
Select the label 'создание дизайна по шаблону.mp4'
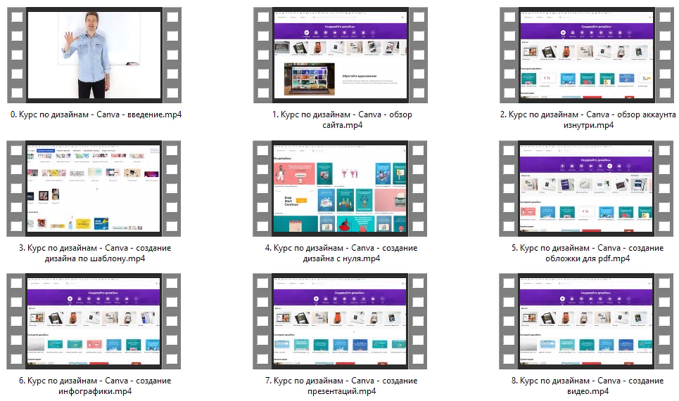[x=94, y=253]
